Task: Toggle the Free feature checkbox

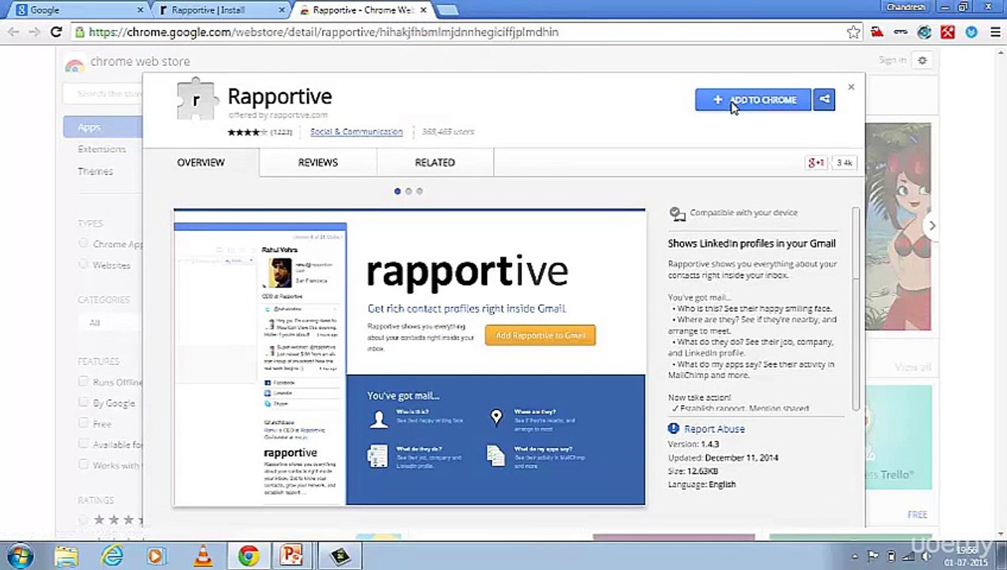Action: (83, 423)
